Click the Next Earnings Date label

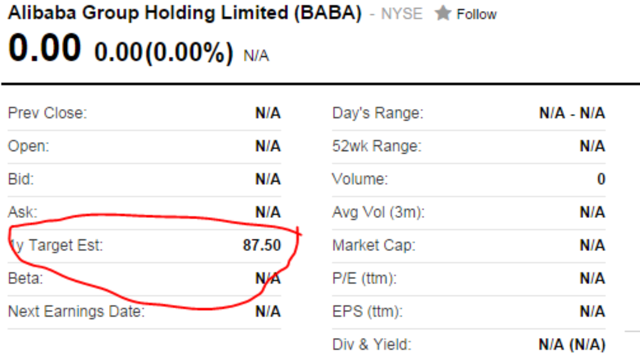(x=76, y=311)
